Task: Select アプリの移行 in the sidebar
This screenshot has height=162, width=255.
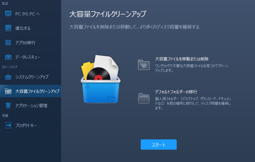Action: click(x=31, y=42)
